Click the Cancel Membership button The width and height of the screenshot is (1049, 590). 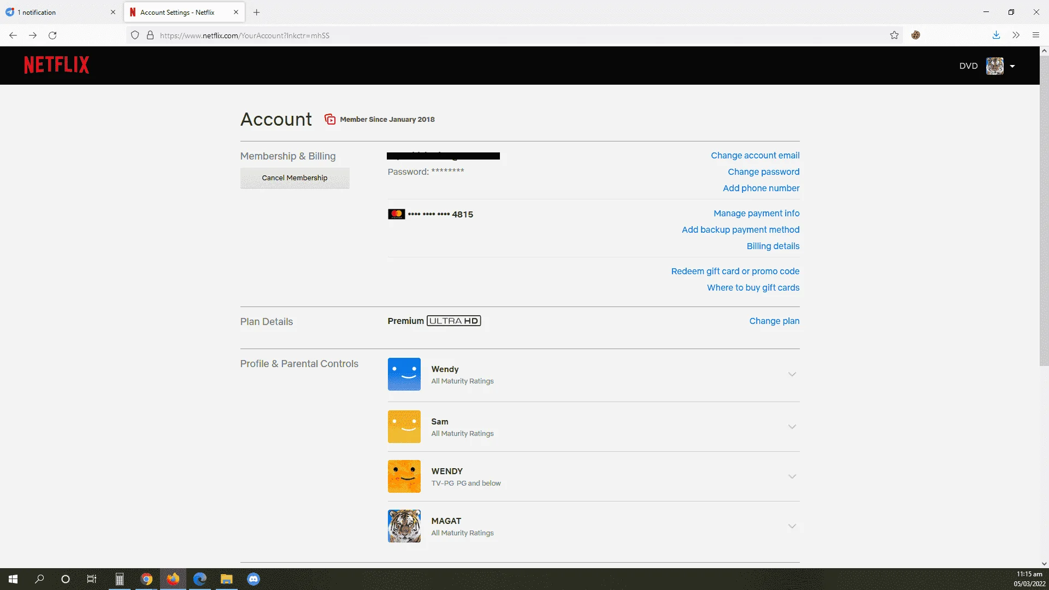click(294, 178)
